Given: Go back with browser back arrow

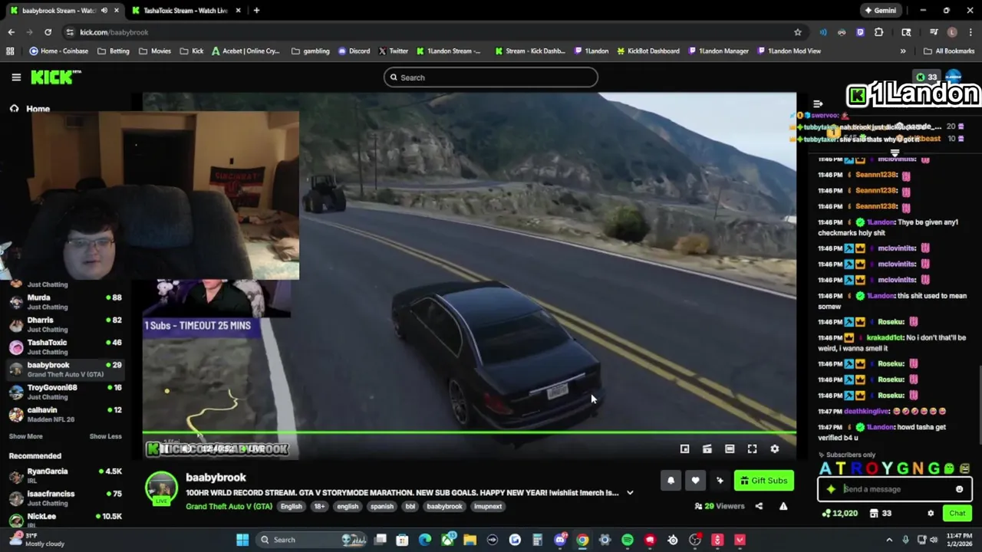Looking at the screenshot, I should click(x=11, y=32).
